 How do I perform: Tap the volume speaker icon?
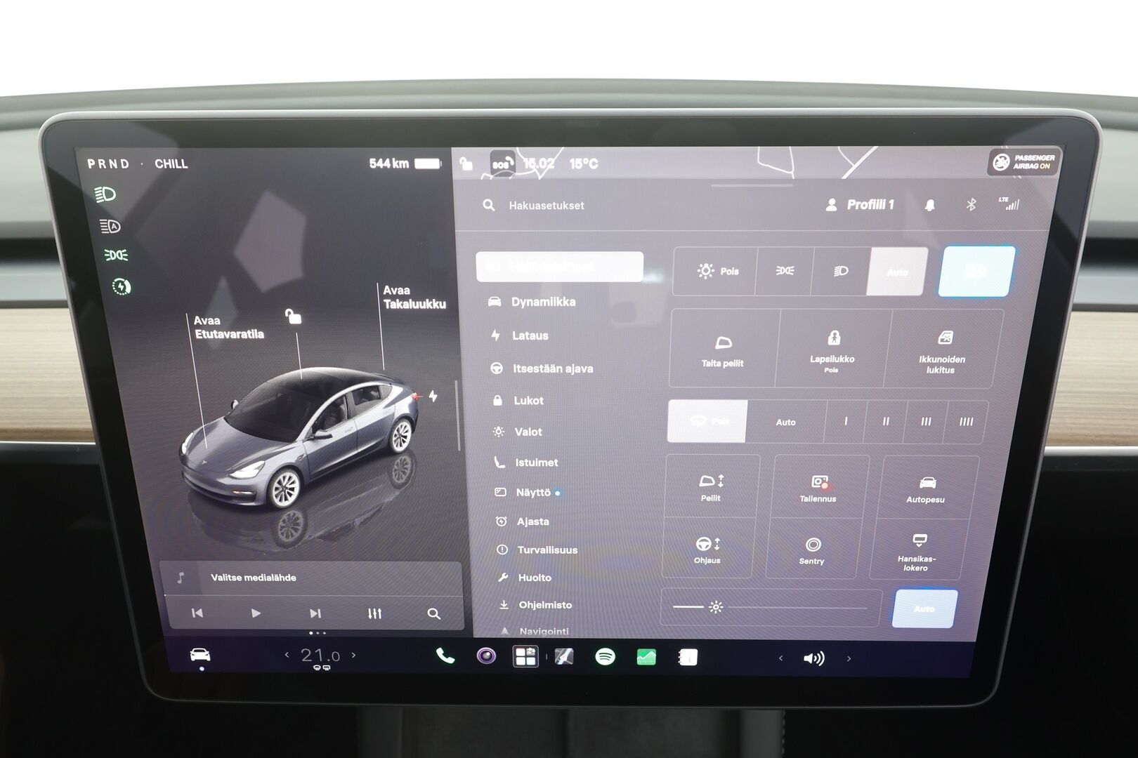coord(813,658)
